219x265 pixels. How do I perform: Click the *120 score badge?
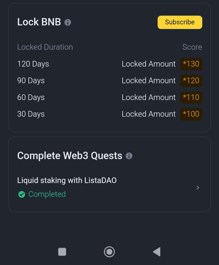(x=191, y=80)
